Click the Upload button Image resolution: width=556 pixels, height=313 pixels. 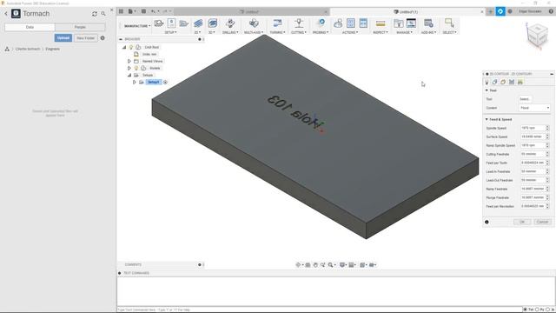coord(63,38)
